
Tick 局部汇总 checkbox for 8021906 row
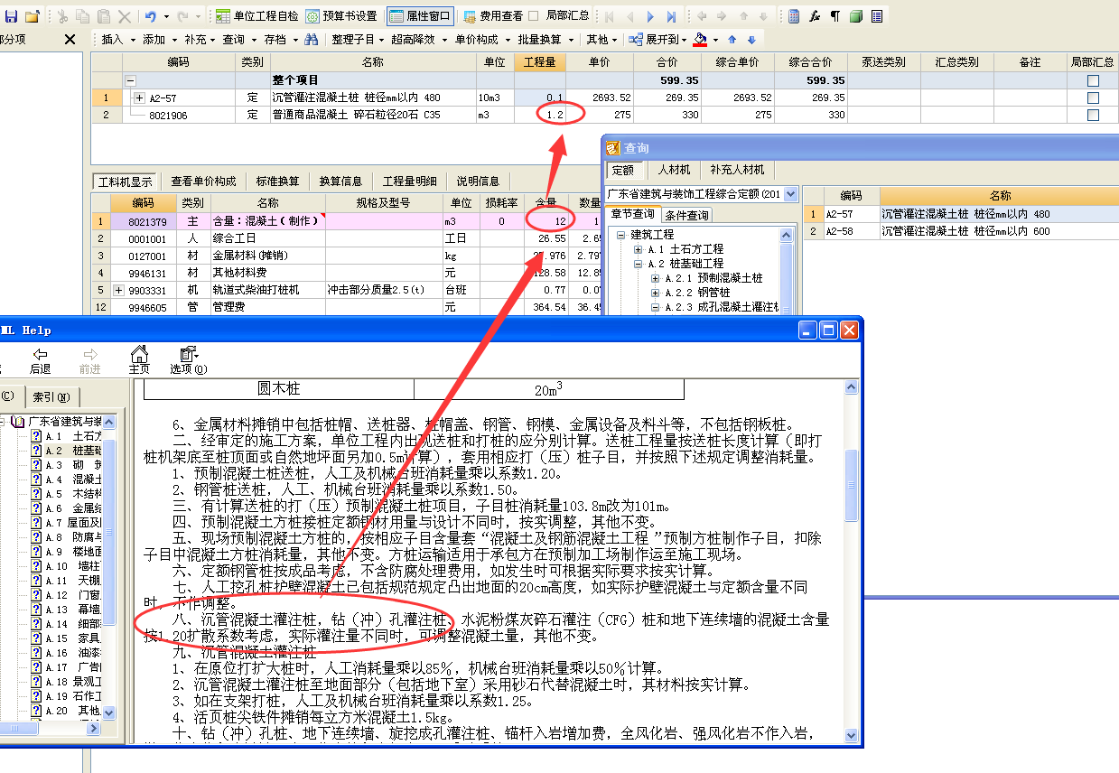(1094, 115)
